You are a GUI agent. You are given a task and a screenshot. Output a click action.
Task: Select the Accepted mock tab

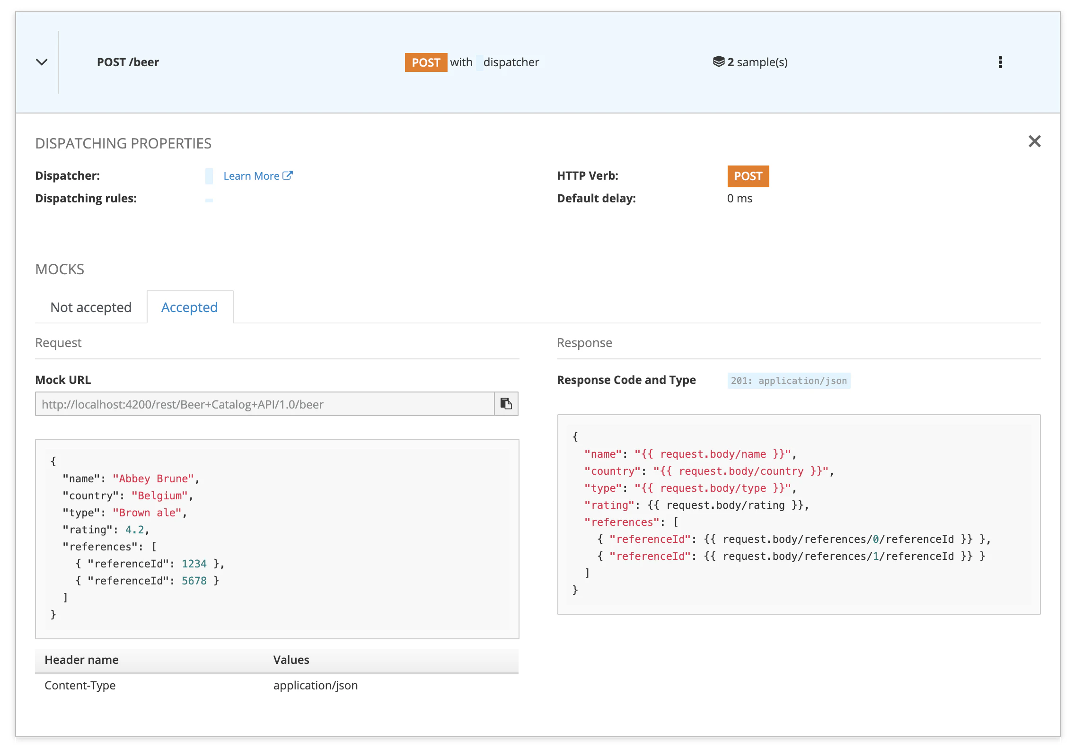click(189, 307)
